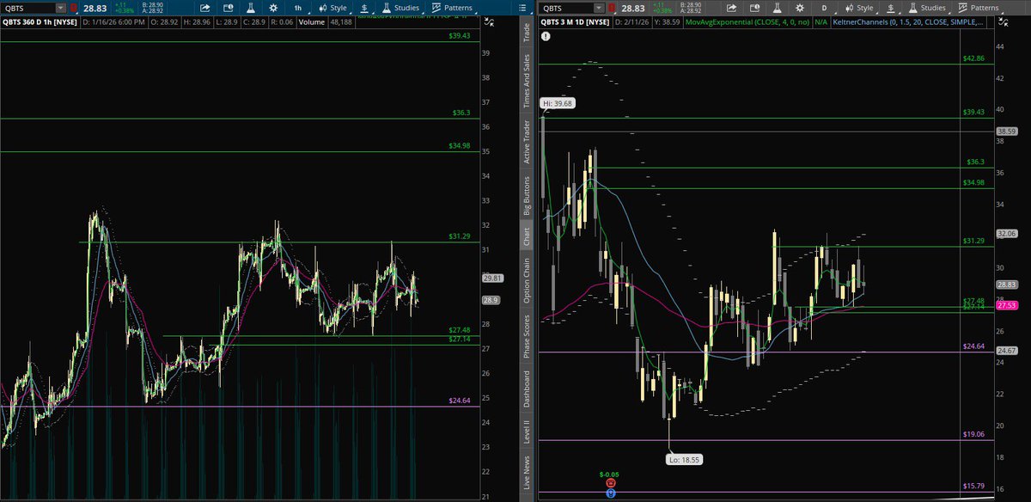
Task: Select the drawing tools icon beside Style
Action: (x=322, y=8)
